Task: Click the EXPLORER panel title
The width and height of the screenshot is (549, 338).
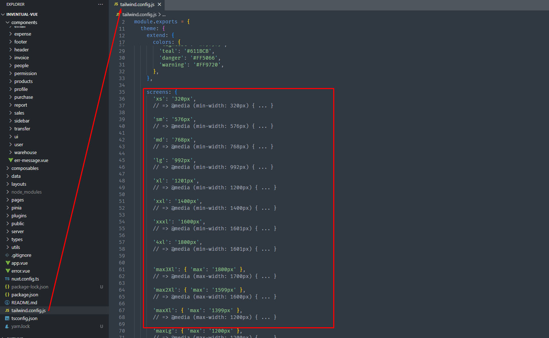Action: tap(15, 4)
